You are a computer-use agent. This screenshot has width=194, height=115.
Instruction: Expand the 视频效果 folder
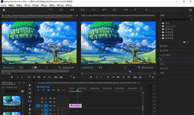coord(160,35)
